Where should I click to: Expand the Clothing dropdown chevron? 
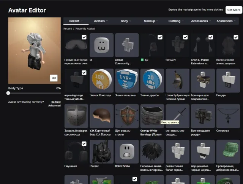(183, 21)
